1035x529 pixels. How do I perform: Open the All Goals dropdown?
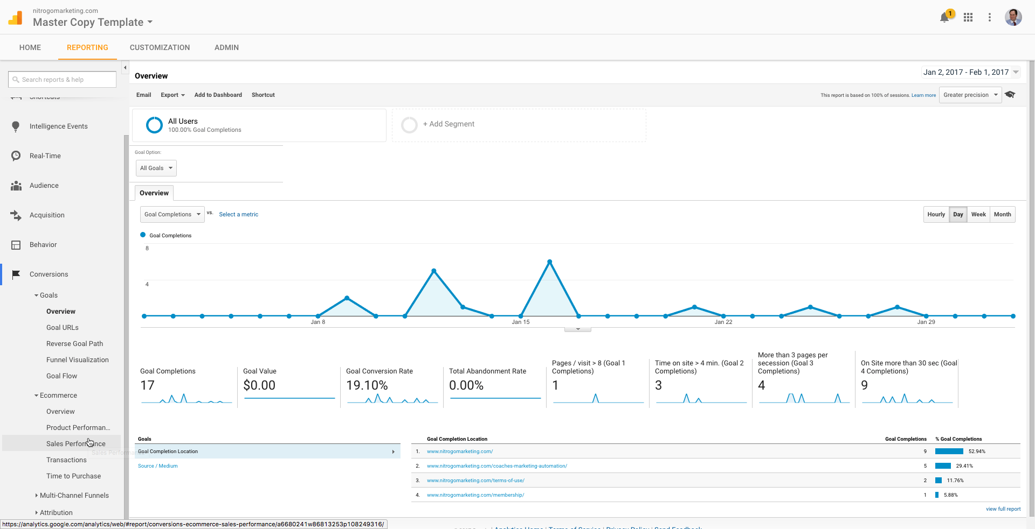156,168
